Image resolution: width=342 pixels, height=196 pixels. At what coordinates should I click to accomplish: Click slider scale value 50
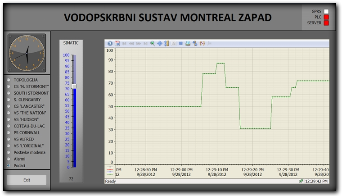[x=67, y=111]
